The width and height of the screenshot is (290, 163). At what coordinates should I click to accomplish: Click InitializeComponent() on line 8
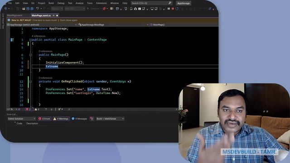click(x=65, y=62)
